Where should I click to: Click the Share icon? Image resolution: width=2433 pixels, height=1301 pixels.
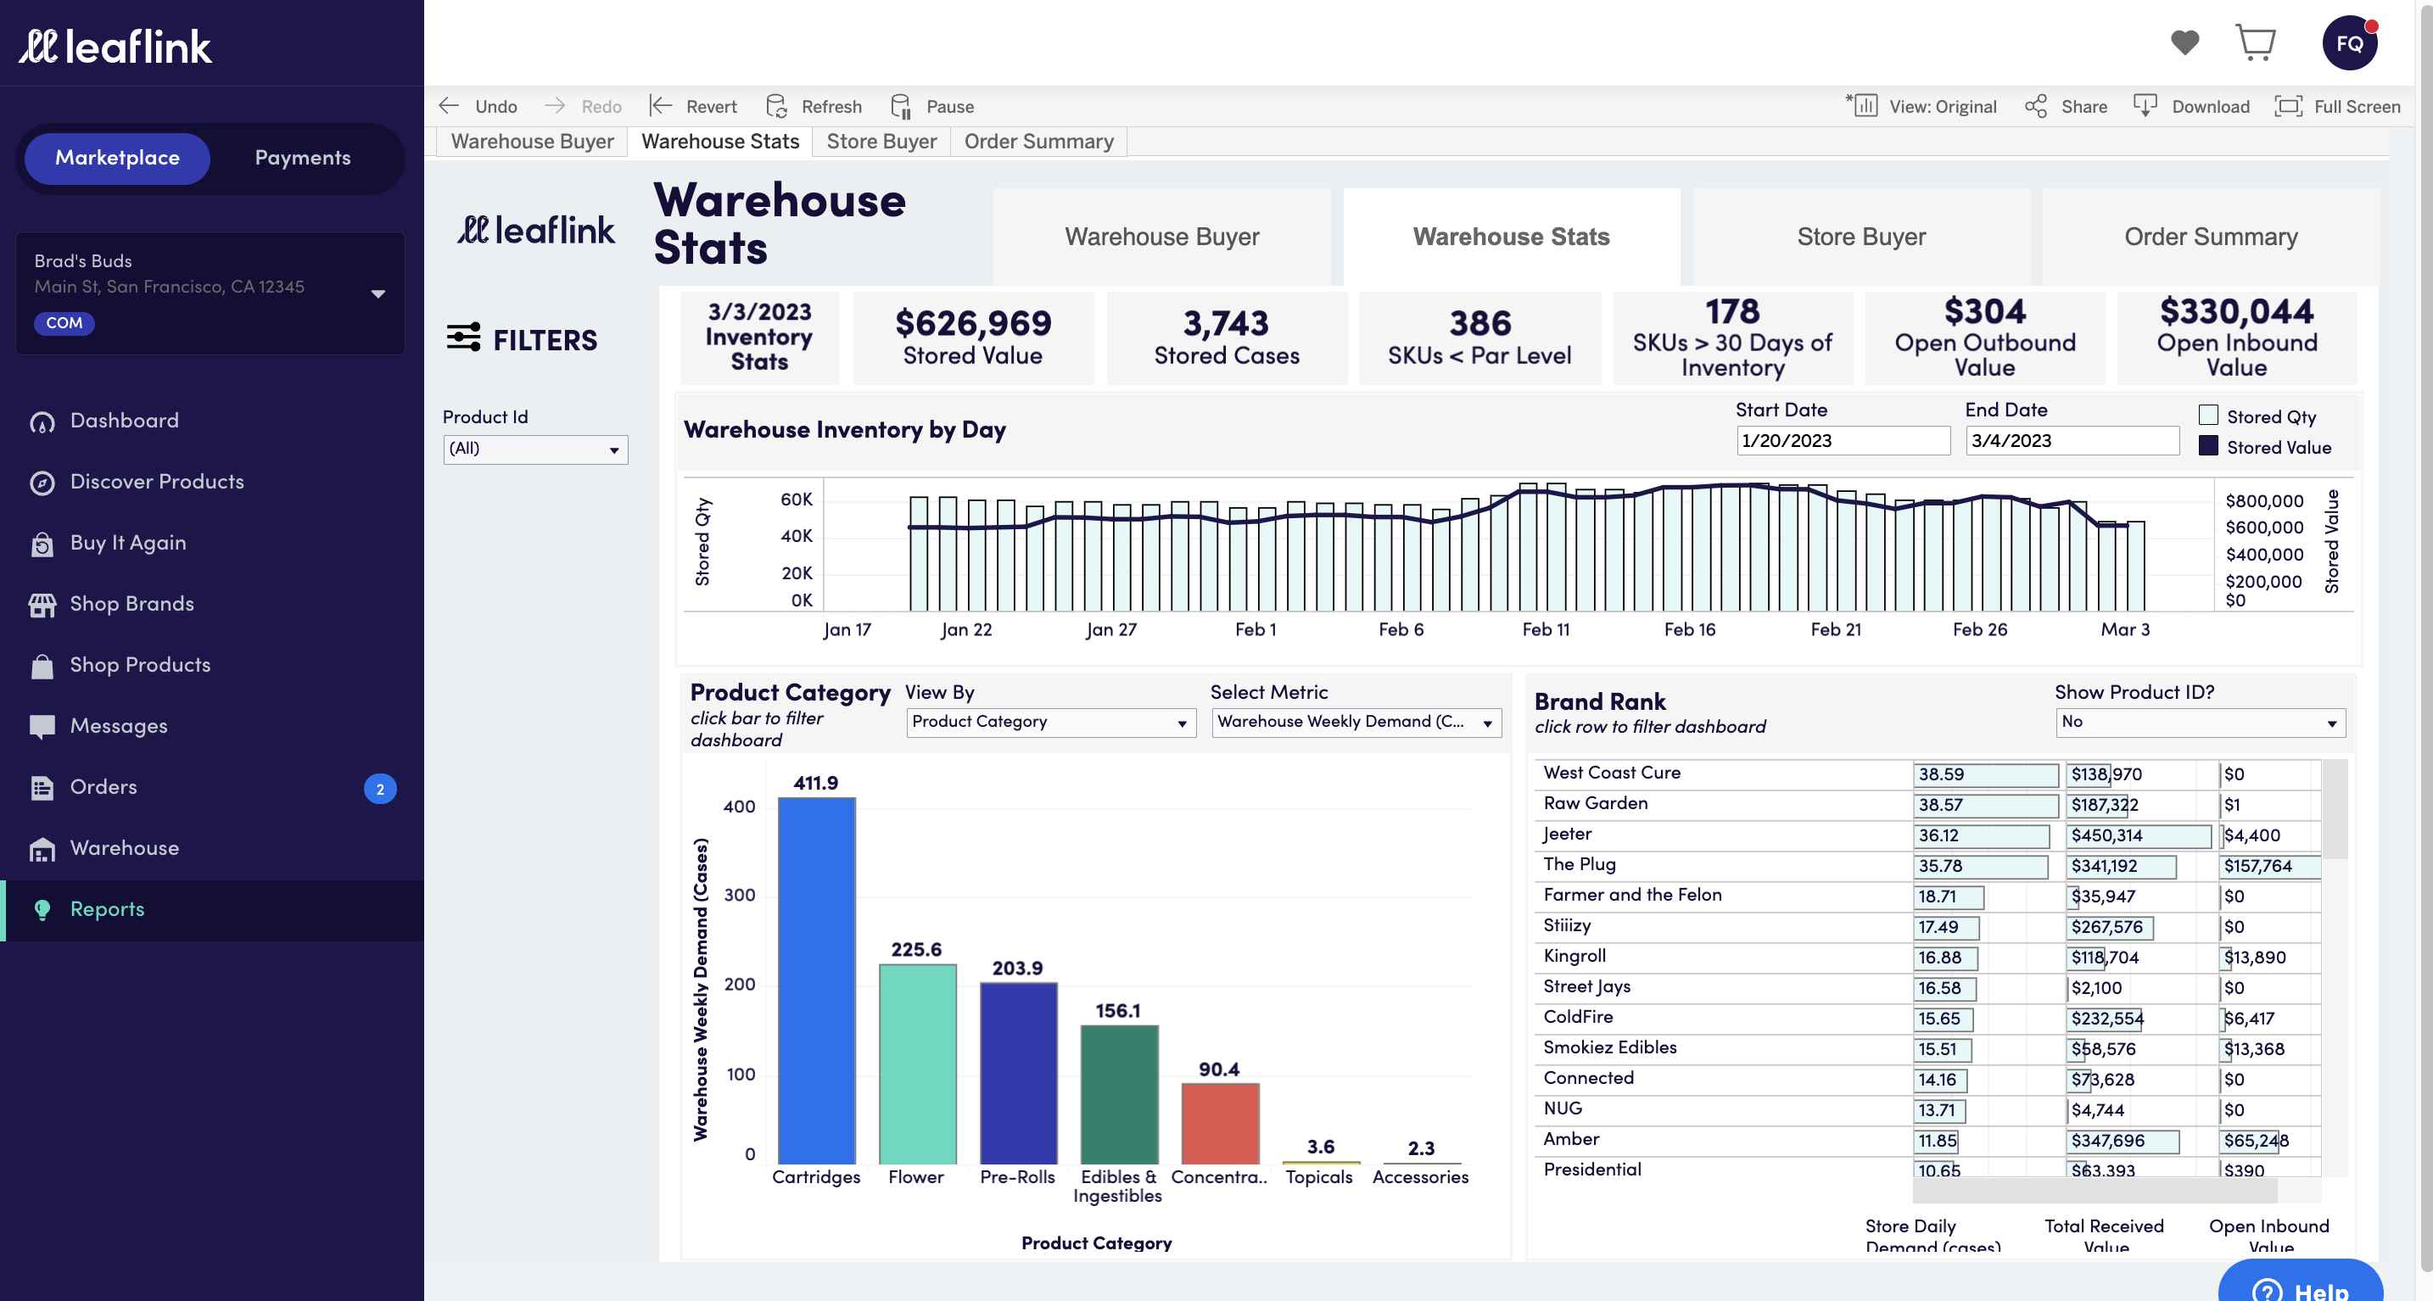[x=2035, y=106]
